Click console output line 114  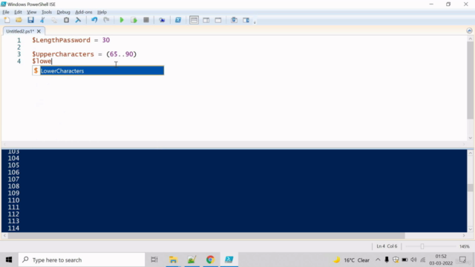pos(13,228)
